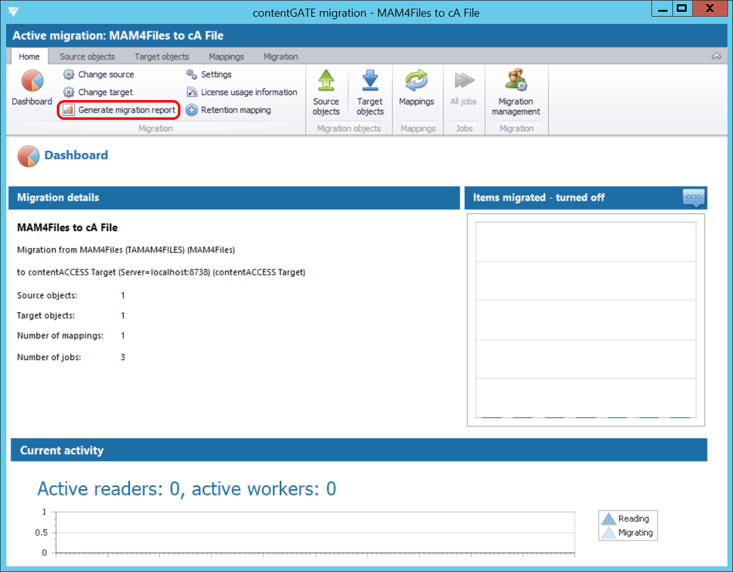
Task: Open Mappings via the green arrows icon
Action: coord(416,82)
